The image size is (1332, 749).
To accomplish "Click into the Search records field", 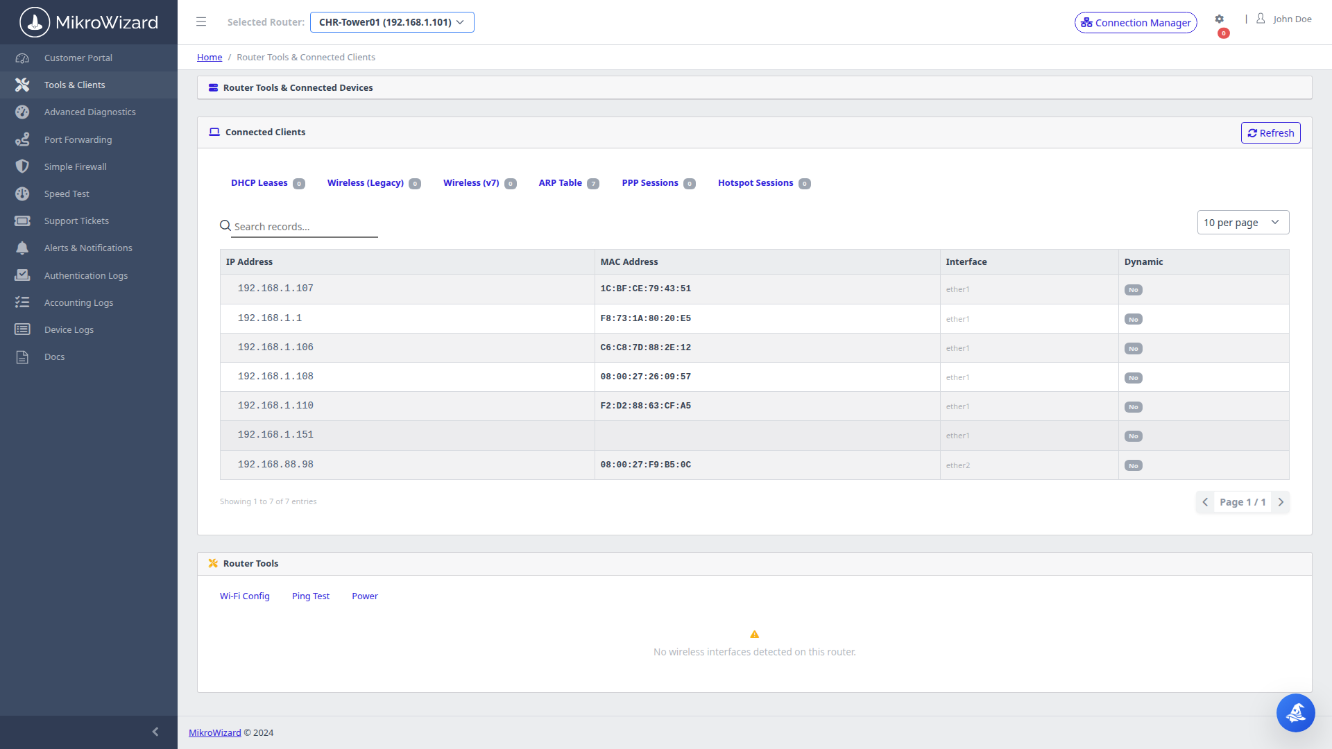I will coord(305,227).
